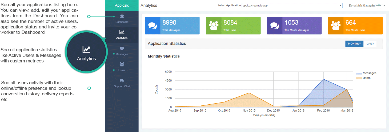Screen dimensions: 389x132
Task: Click the Time (in months) axis title
Action: coord(264,115)
